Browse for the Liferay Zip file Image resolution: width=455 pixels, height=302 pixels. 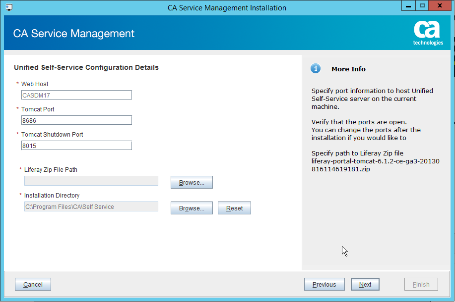tap(192, 182)
